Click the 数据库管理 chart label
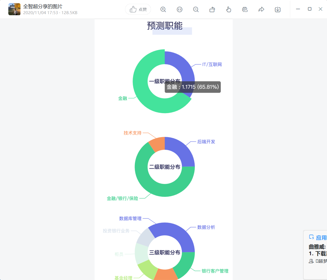Screen dimensions: 327x280 [130, 219]
